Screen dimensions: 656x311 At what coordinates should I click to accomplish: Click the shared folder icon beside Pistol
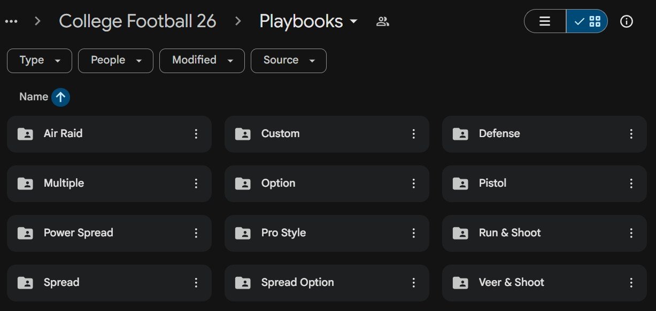point(460,184)
